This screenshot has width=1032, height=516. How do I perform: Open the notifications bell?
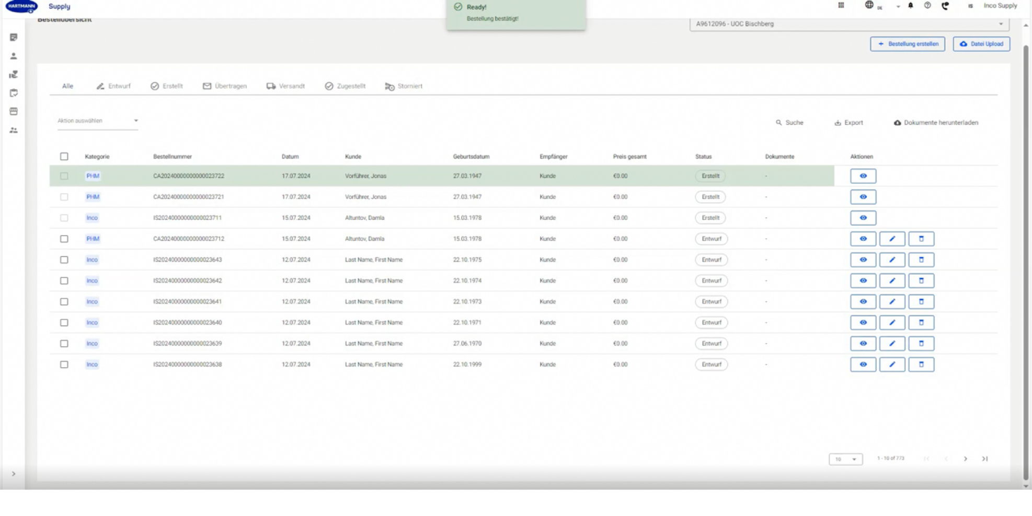click(x=910, y=6)
